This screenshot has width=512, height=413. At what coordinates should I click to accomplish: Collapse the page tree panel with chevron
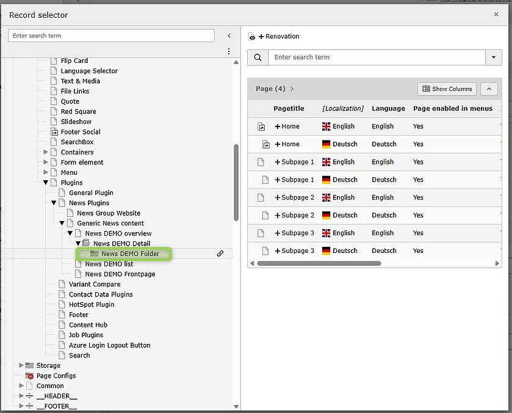click(x=229, y=36)
